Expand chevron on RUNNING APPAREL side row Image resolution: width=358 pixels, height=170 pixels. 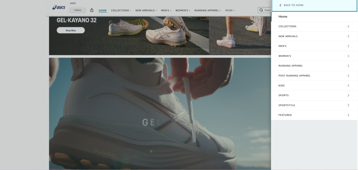tap(348, 66)
